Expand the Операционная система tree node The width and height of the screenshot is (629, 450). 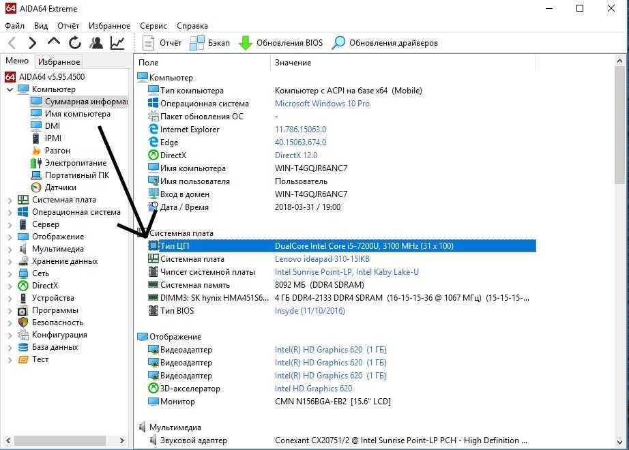point(10,213)
